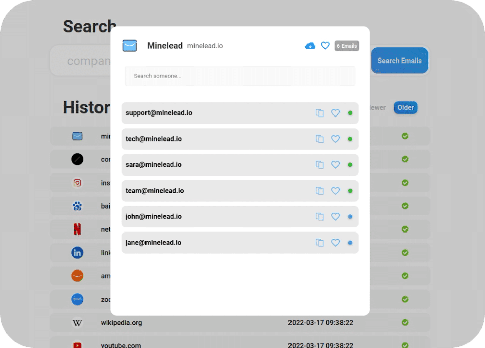
Task: Click the Search someone input field
Action: point(240,76)
